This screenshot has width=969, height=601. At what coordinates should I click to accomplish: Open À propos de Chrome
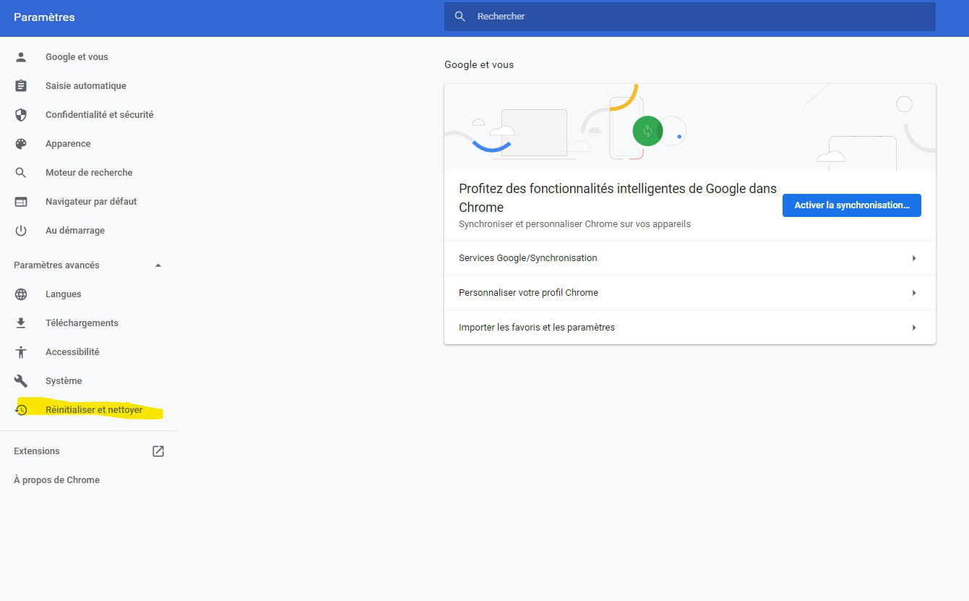[56, 480]
